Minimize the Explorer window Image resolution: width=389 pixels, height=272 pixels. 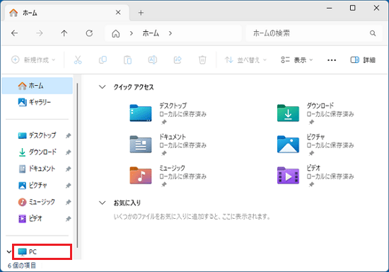point(329,8)
